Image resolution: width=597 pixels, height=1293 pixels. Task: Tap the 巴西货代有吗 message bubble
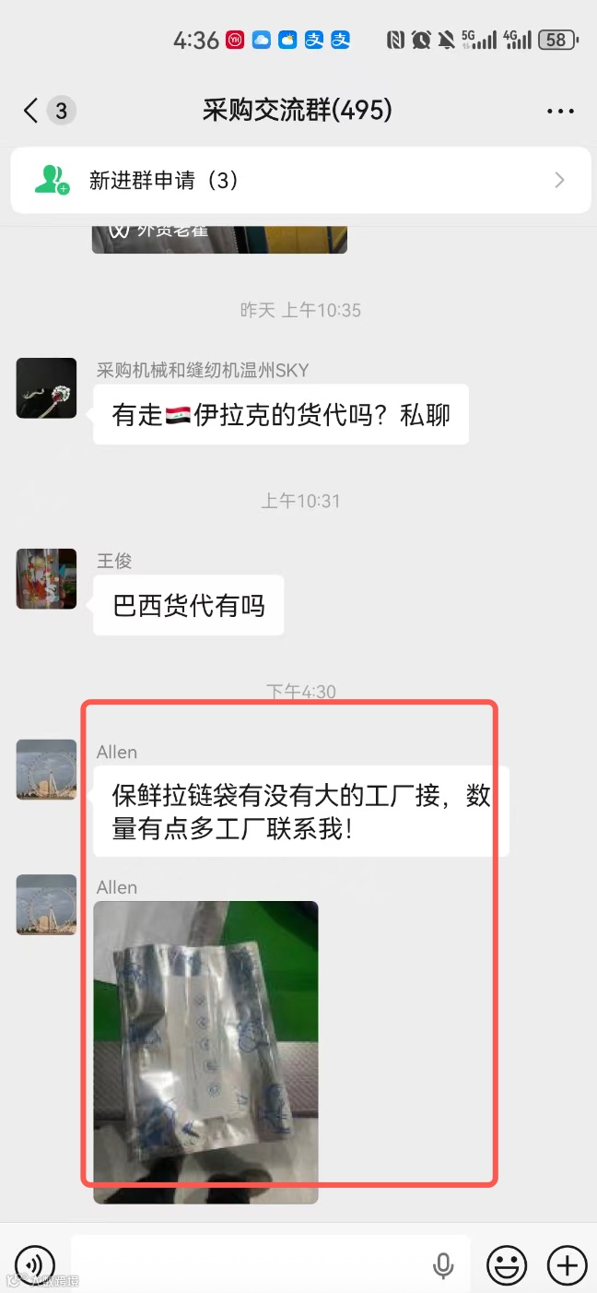[189, 605]
